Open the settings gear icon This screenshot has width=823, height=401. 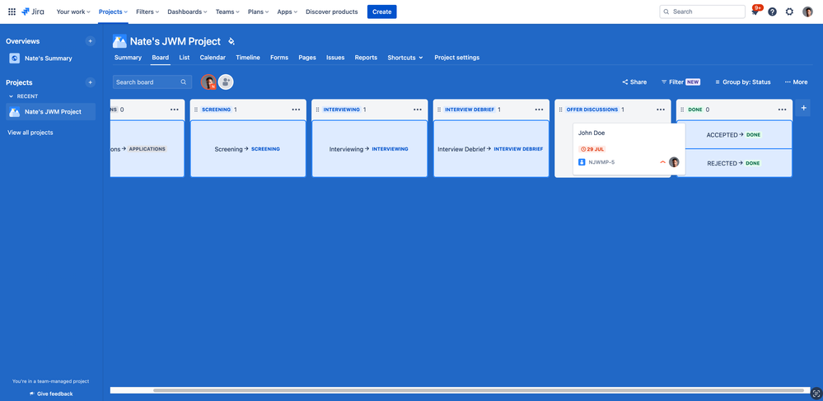click(789, 12)
